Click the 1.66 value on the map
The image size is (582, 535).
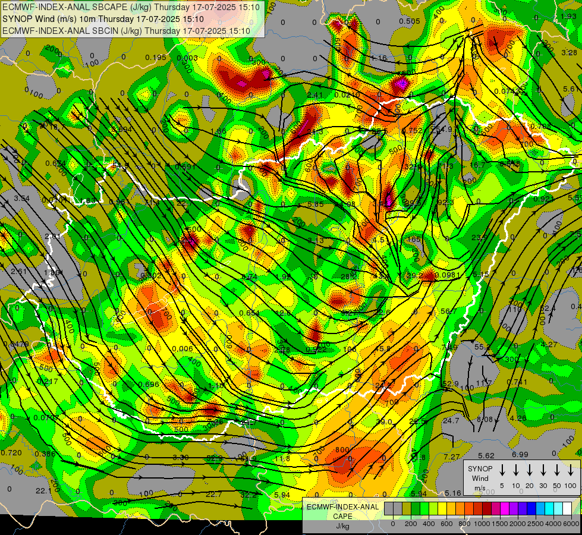[218, 131]
